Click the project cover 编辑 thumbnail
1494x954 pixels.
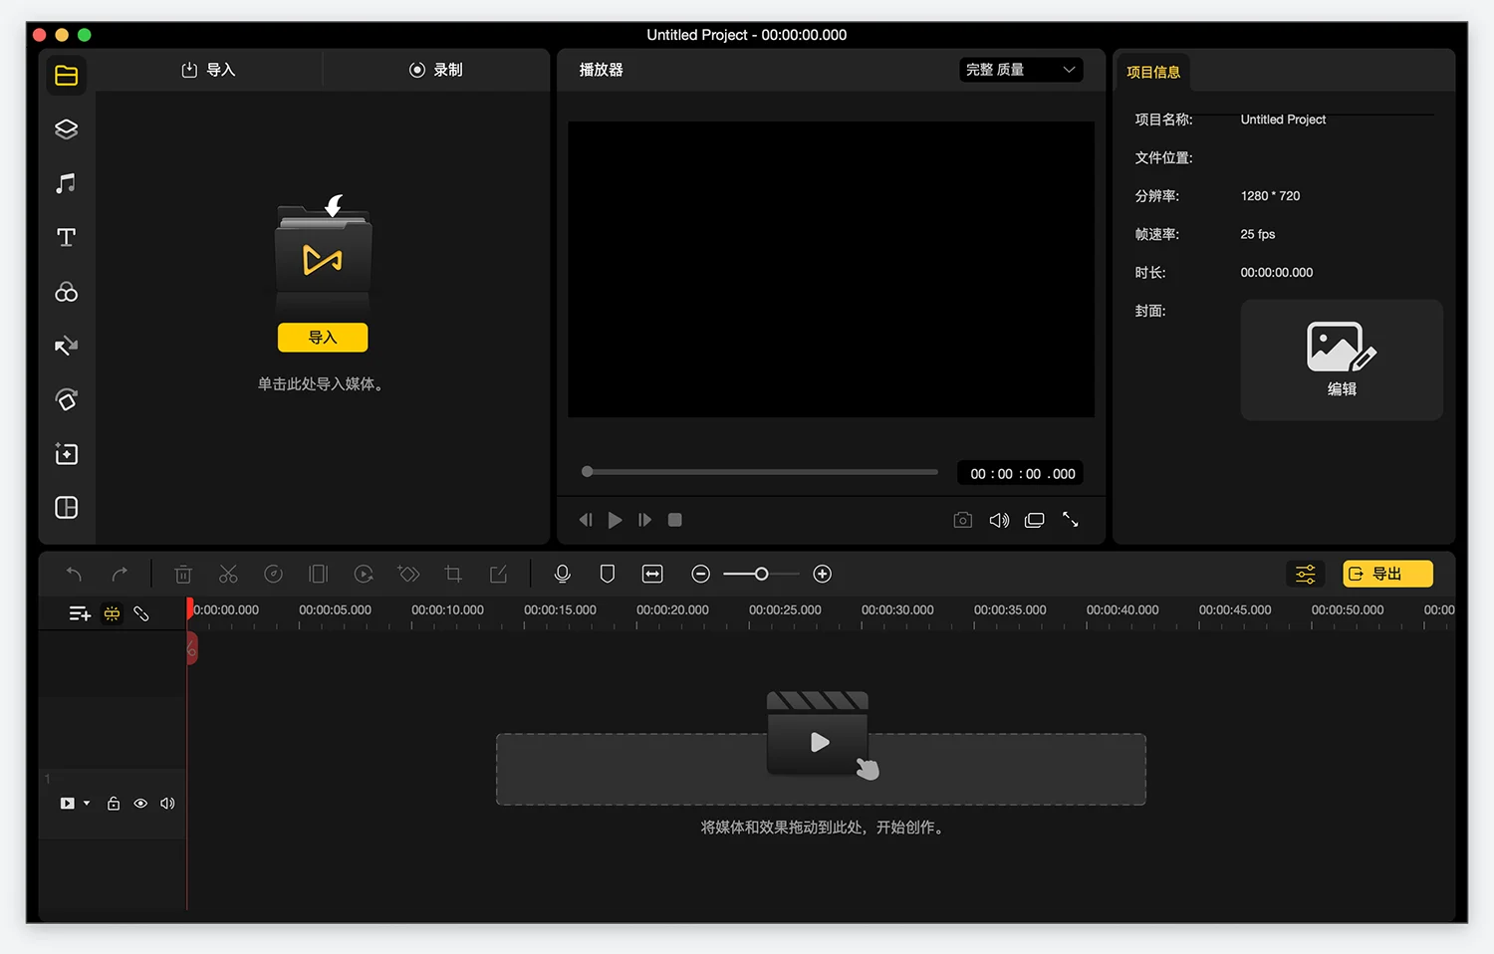click(1341, 359)
